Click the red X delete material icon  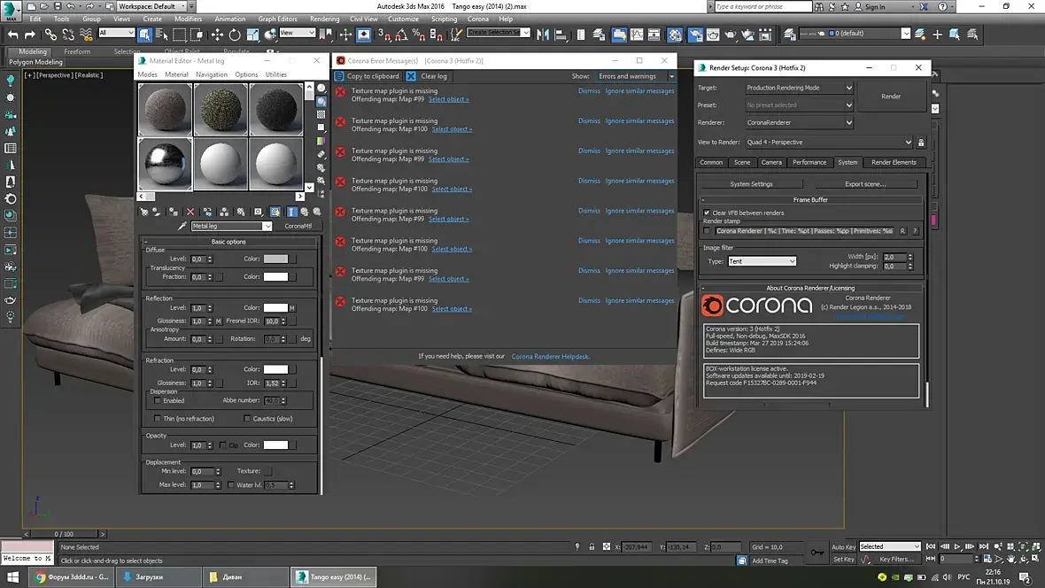pos(190,213)
